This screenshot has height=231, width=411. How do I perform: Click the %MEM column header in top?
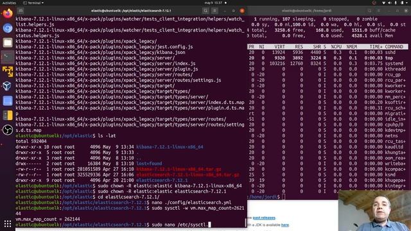pyautogui.click(x=351, y=47)
